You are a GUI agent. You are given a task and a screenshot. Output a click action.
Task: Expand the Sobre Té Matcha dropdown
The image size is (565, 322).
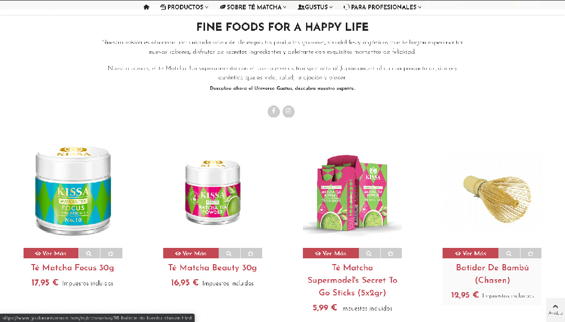pos(253,7)
